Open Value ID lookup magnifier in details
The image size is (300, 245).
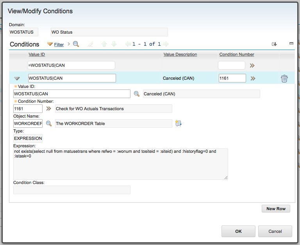tap(137, 94)
